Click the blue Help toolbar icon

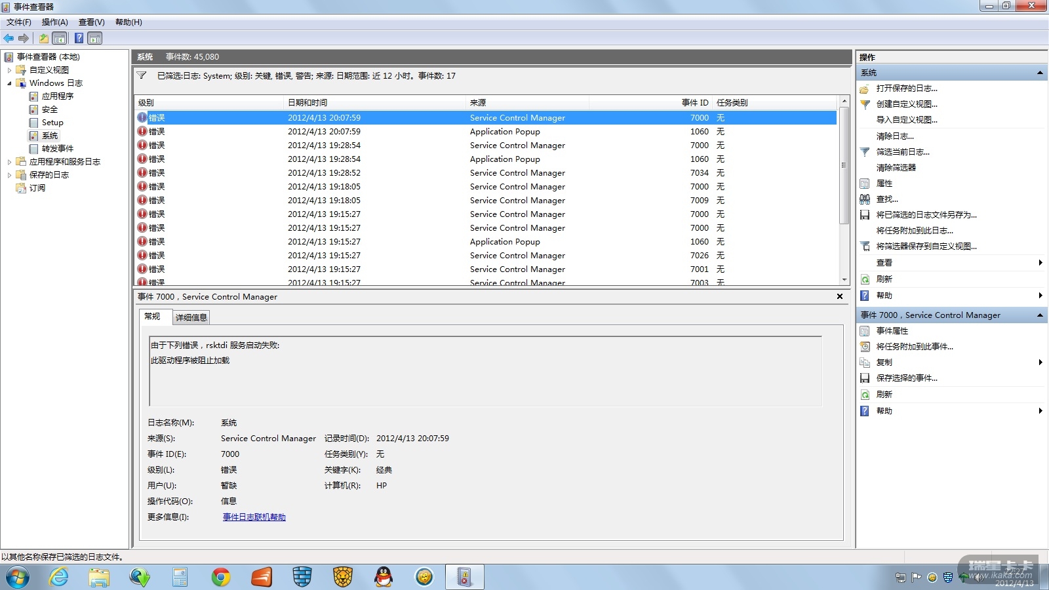pyautogui.click(x=79, y=38)
